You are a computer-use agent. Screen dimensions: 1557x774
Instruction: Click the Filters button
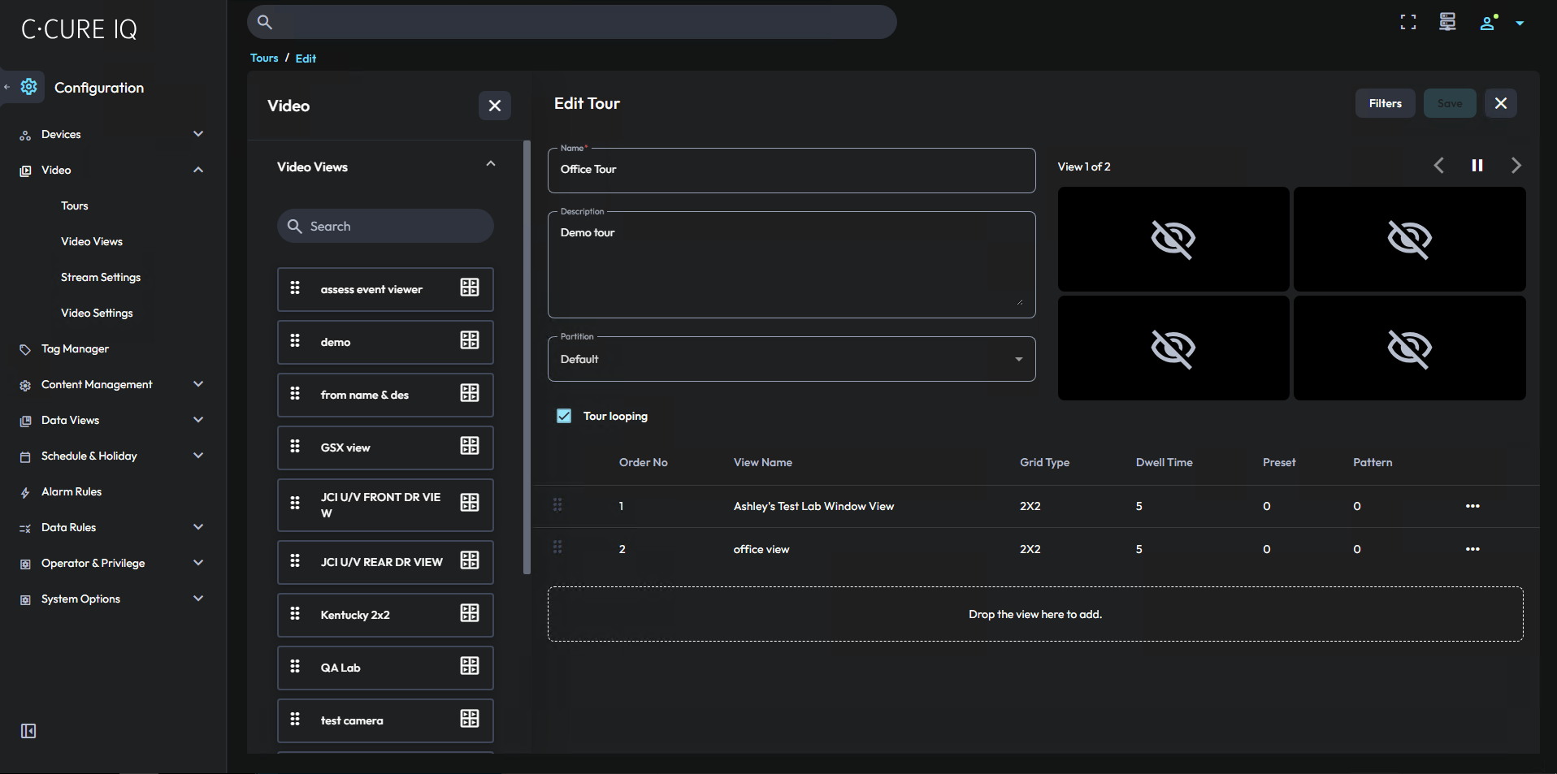click(1385, 103)
